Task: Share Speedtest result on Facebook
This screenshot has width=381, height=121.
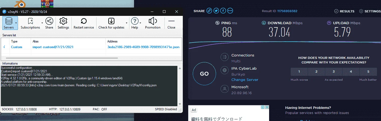Action: coord(223,11)
